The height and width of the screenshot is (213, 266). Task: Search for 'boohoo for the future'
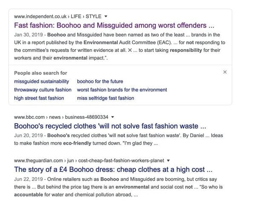(x=100, y=81)
